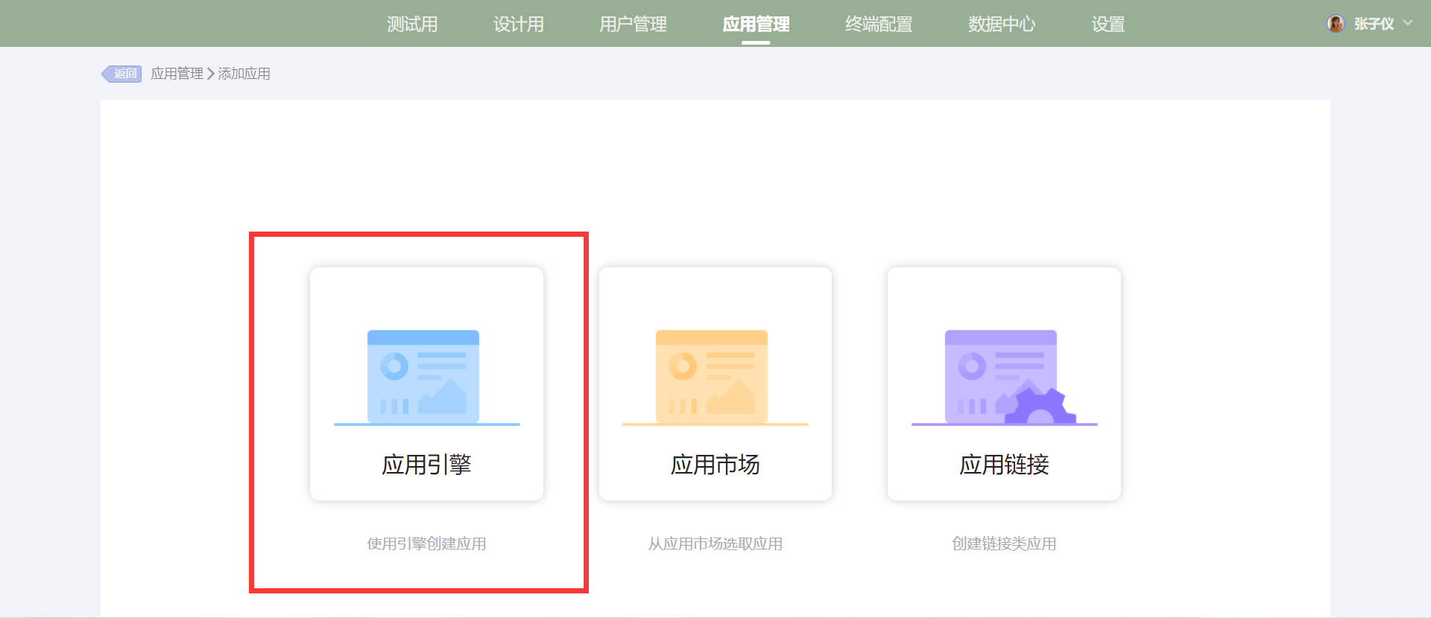Click the 使用引擎创建应用 description
Viewport: 1431px width, 618px height.
click(x=426, y=544)
